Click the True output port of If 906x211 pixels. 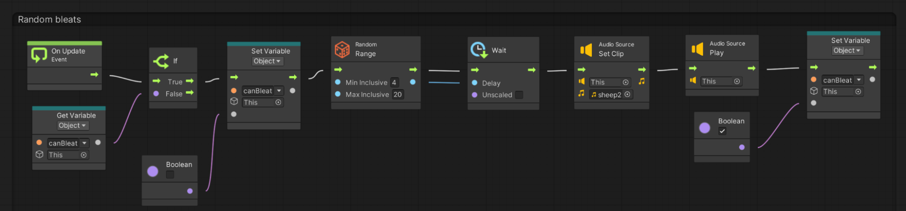pyautogui.click(x=190, y=82)
